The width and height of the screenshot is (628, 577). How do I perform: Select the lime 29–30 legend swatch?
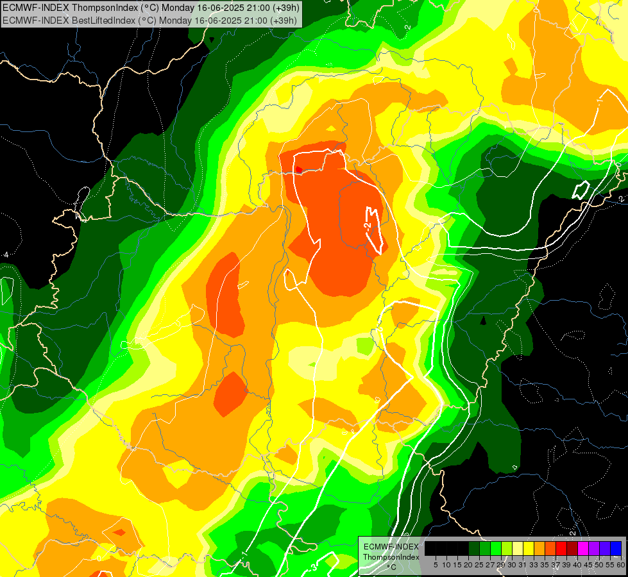pos(507,548)
